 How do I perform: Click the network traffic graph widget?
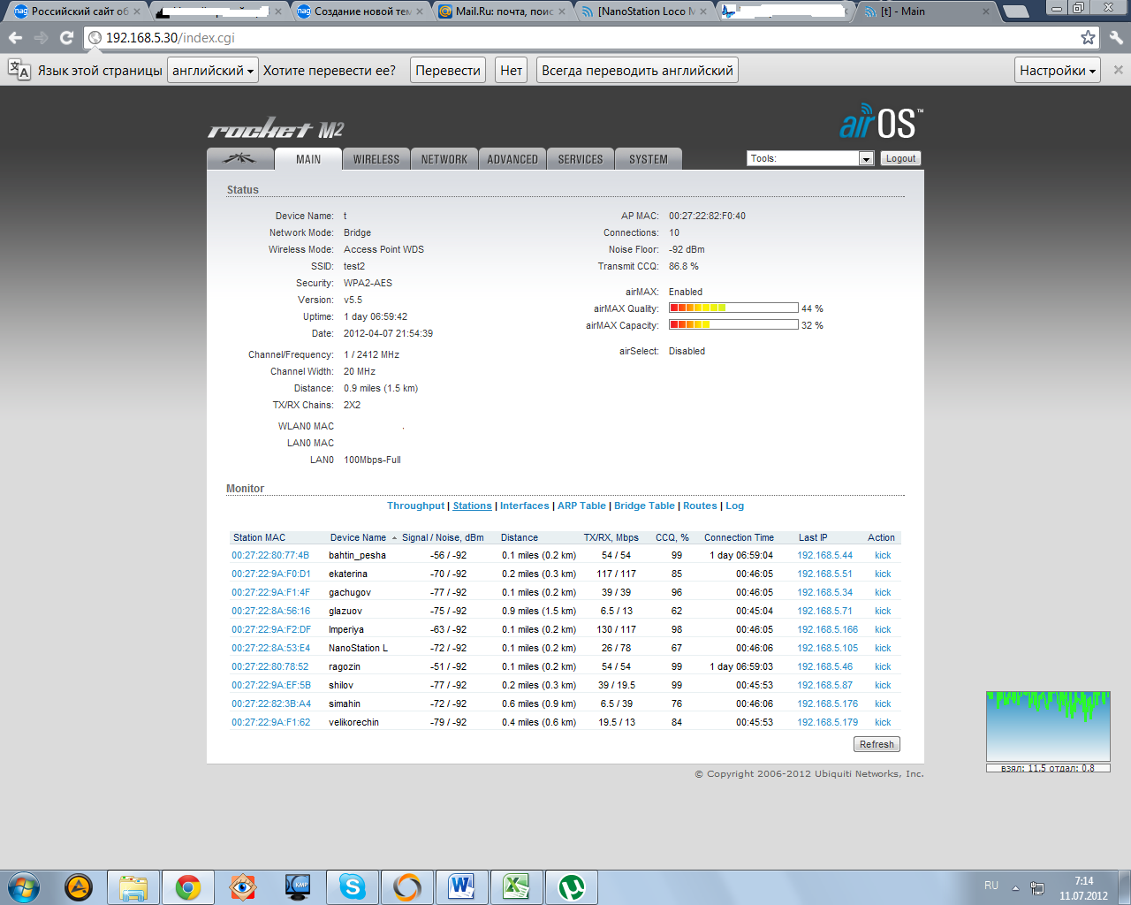click(1048, 726)
